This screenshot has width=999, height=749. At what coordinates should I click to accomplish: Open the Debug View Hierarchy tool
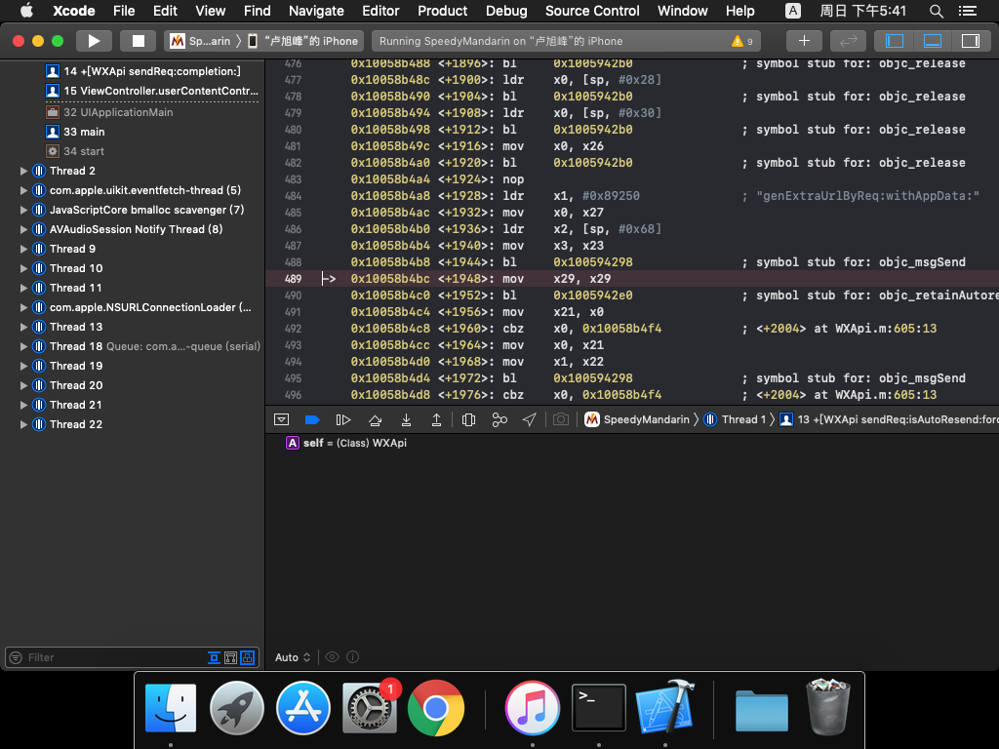click(468, 419)
